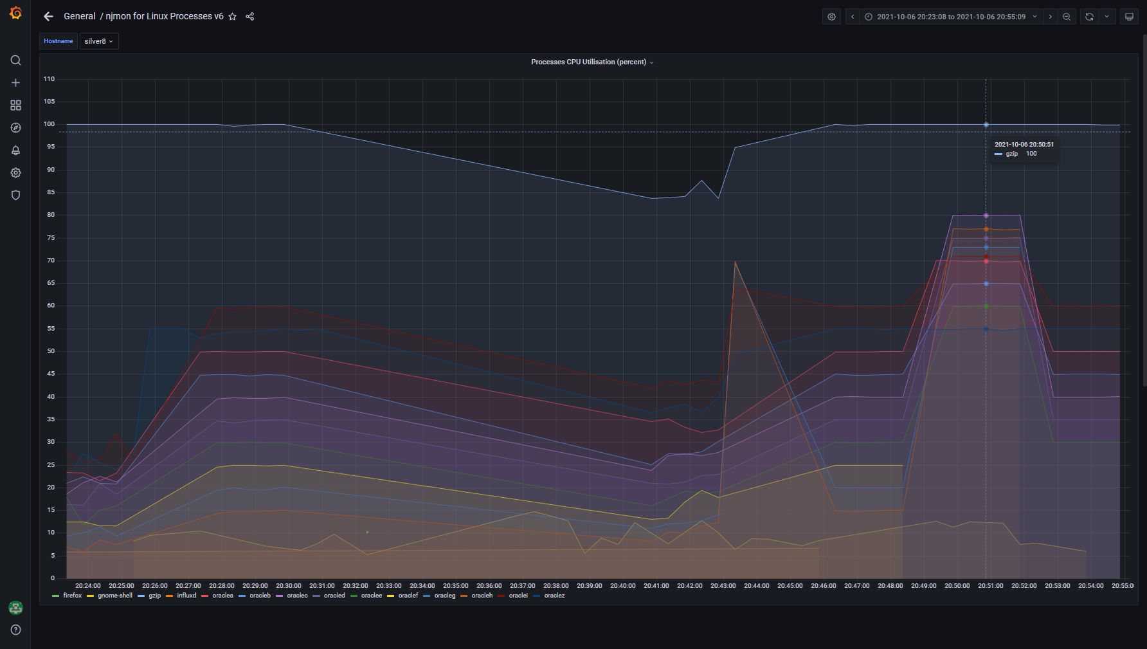Screen dimensions: 1147x649
Task: Click the Grafana logo home icon
Action: pyautogui.click(x=15, y=13)
